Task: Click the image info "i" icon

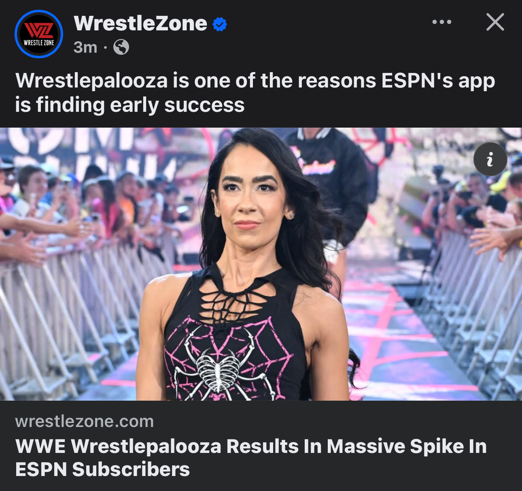Action: coord(490,159)
